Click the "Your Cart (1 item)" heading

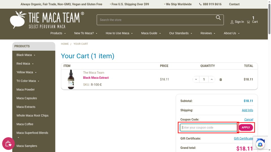click(x=88, y=56)
